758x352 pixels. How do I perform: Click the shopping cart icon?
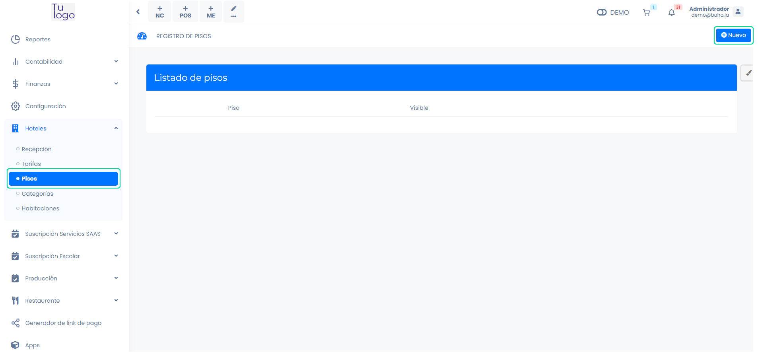coord(646,13)
